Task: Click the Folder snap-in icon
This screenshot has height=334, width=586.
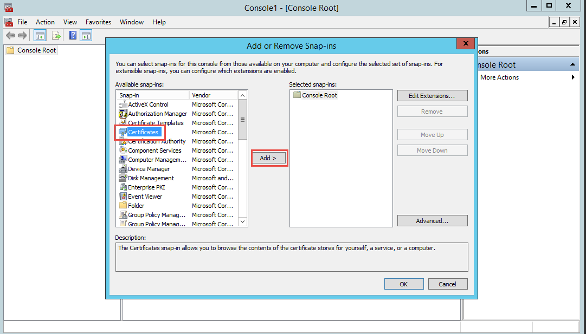Action: click(x=123, y=206)
